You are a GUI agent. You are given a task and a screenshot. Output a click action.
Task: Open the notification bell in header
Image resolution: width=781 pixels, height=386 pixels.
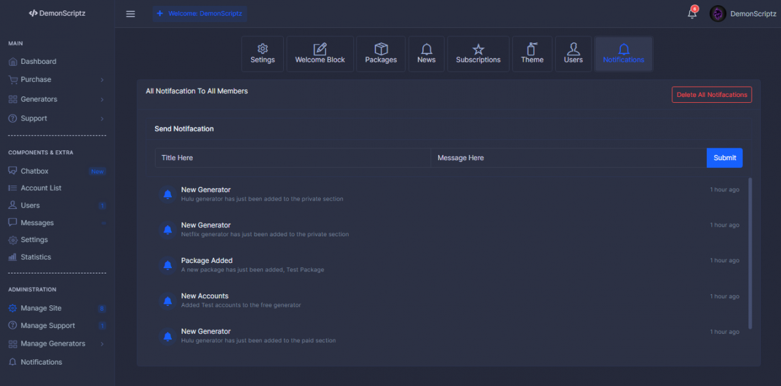coord(692,14)
